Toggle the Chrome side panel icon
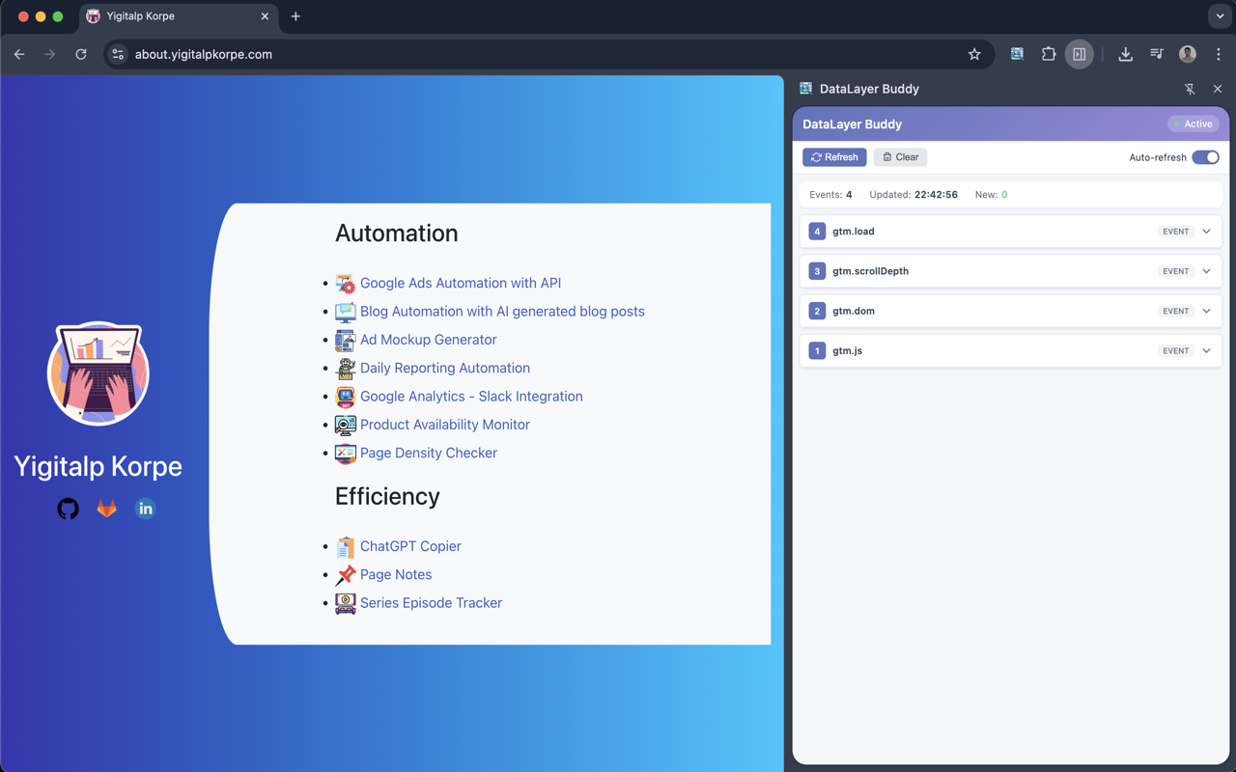Screen dimensions: 1236x772 coord(1080,54)
